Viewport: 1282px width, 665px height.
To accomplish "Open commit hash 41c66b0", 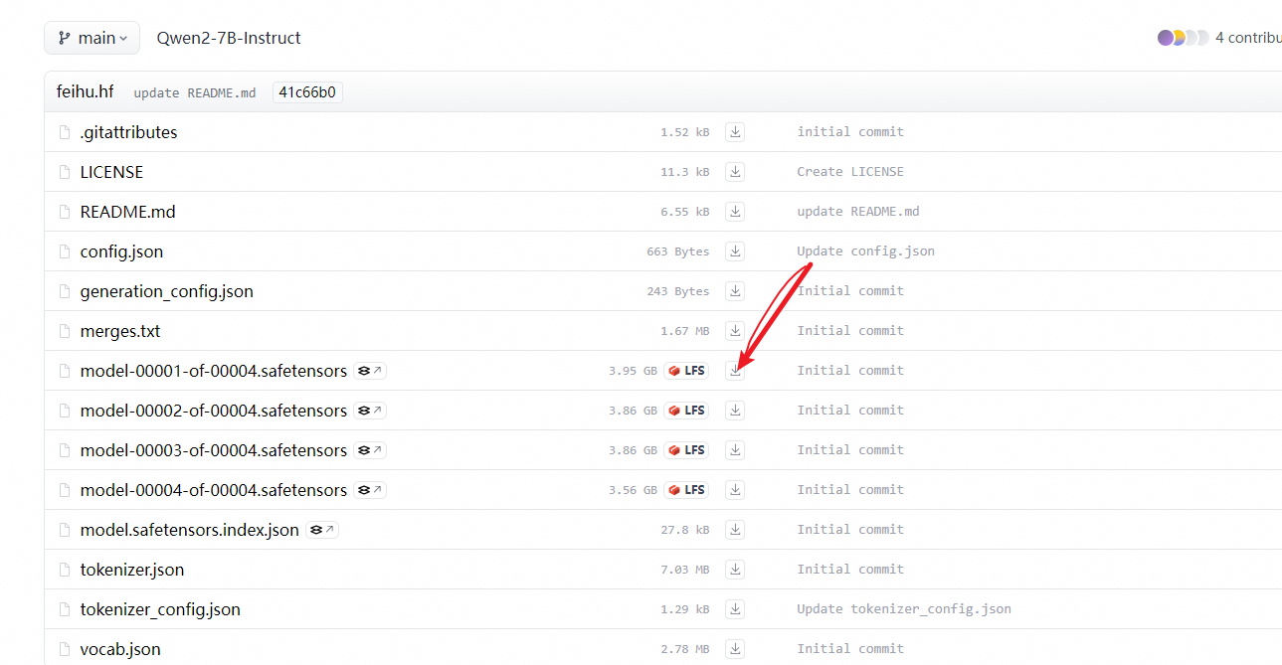I will pos(307,92).
